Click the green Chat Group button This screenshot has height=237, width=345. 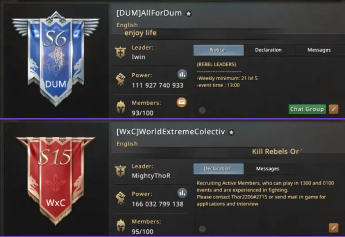[307, 109]
